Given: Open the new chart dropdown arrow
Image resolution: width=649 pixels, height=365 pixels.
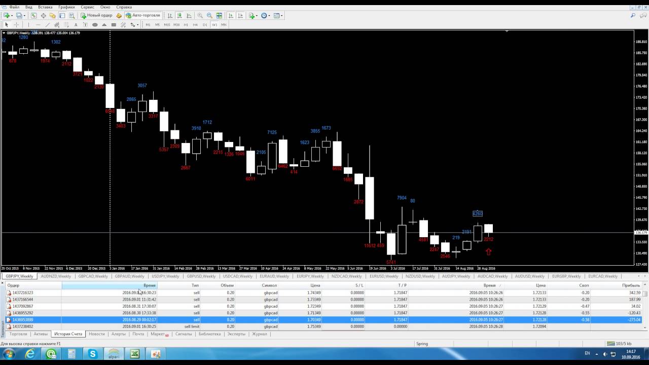Looking at the screenshot, I should [12, 15].
